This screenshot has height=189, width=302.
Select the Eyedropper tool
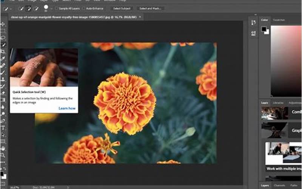(3, 59)
